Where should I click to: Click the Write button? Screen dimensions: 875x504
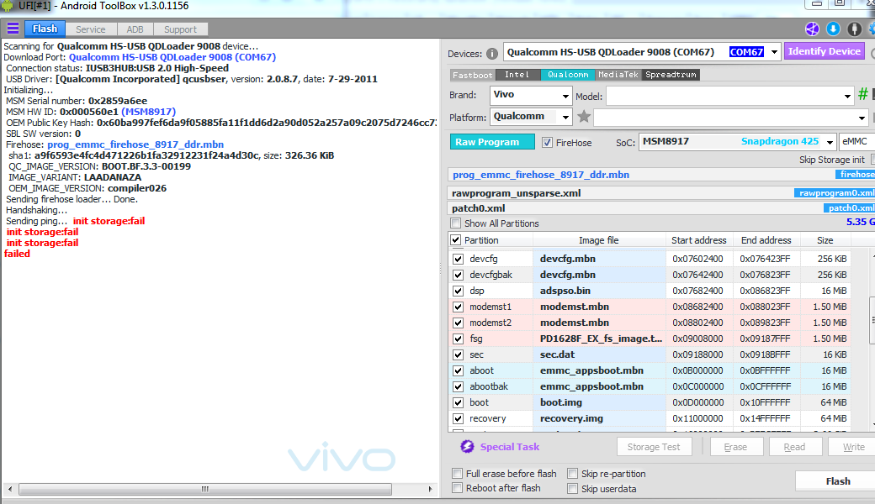pyautogui.click(x=853, y=447)
